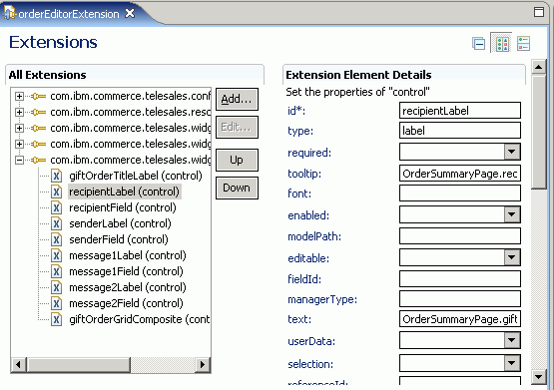Click the details pane vertical scrollbar thumb
The height and width of the screenshot is (390, 554).
[x=538, y=132]
